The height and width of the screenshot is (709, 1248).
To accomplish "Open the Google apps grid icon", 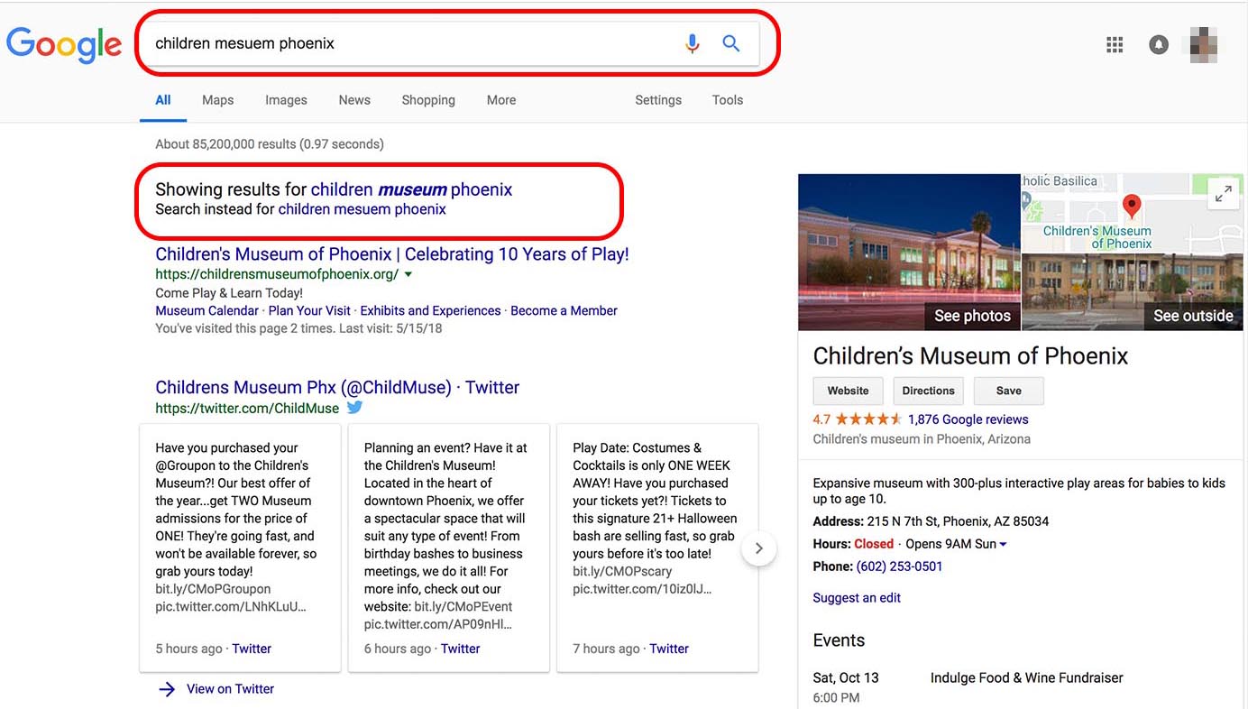I will (1115, 45).
